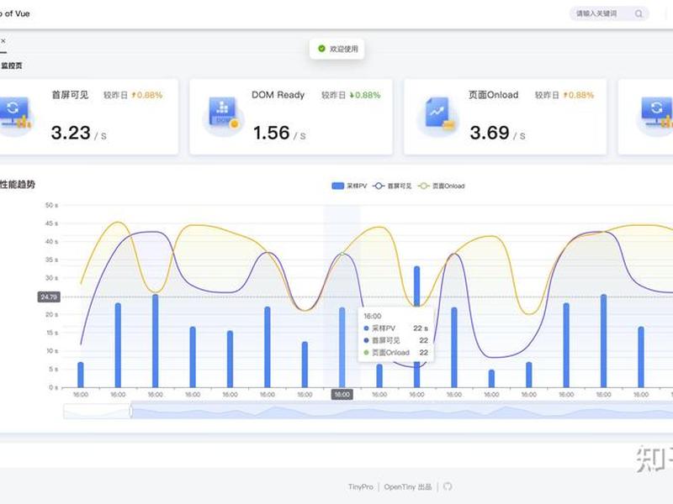The width and height of the screenshot is (673, 504).
Task: Click the 3.69 value in 页面Onload card
Action: coord(490,133)
